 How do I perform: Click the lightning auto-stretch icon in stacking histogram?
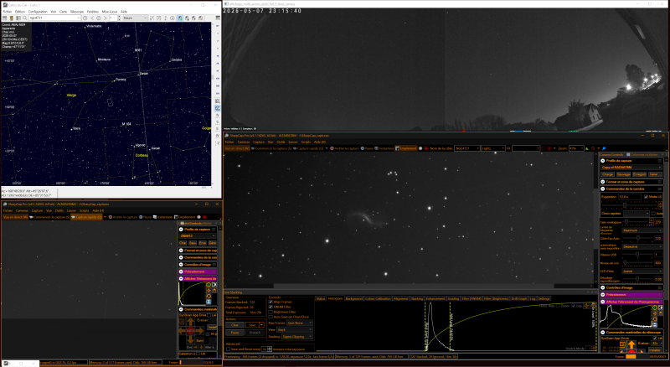(x=585, y=306)
